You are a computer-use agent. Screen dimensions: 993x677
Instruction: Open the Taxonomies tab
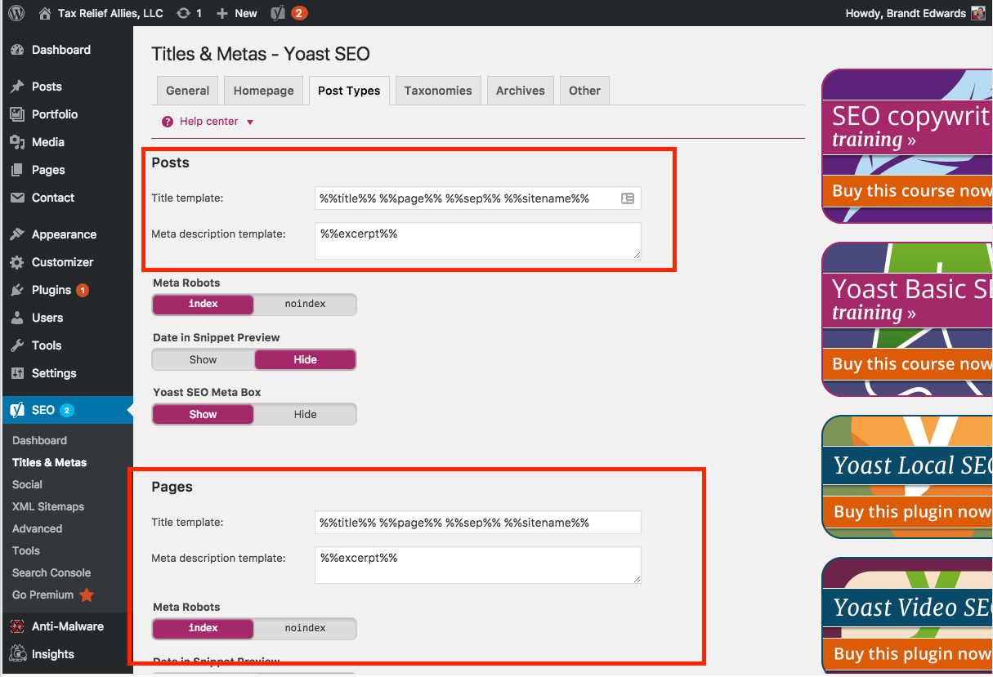tap(438, 91)
